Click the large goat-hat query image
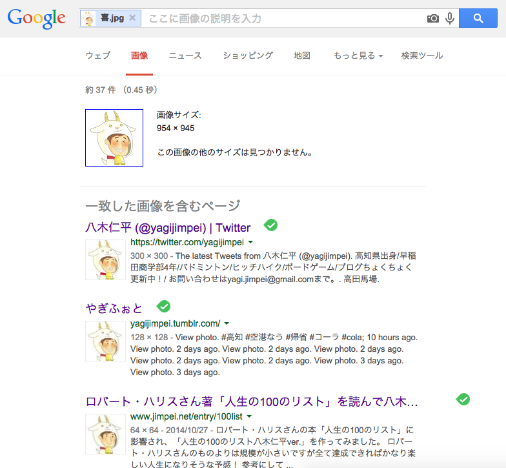The width and height of the screenshot is (506, 468). 114,138
